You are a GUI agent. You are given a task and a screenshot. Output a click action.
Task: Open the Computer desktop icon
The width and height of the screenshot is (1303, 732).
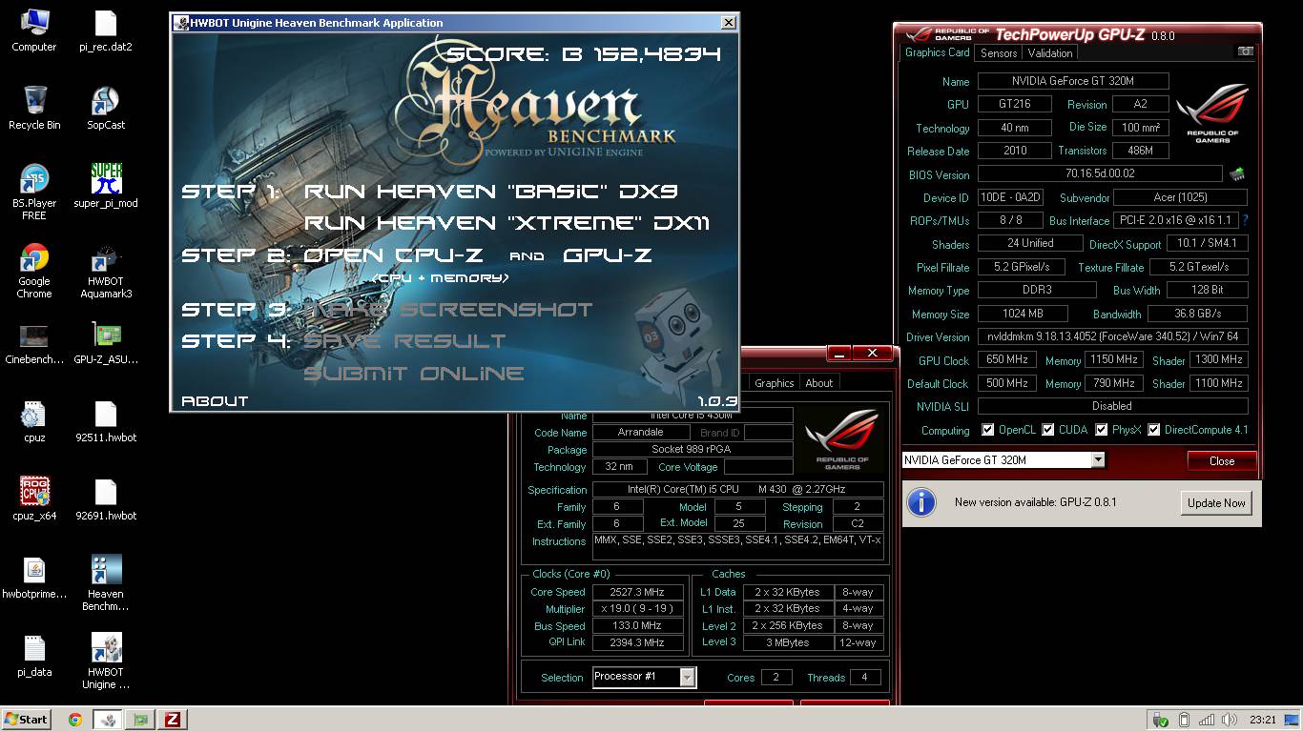(33, 30)
